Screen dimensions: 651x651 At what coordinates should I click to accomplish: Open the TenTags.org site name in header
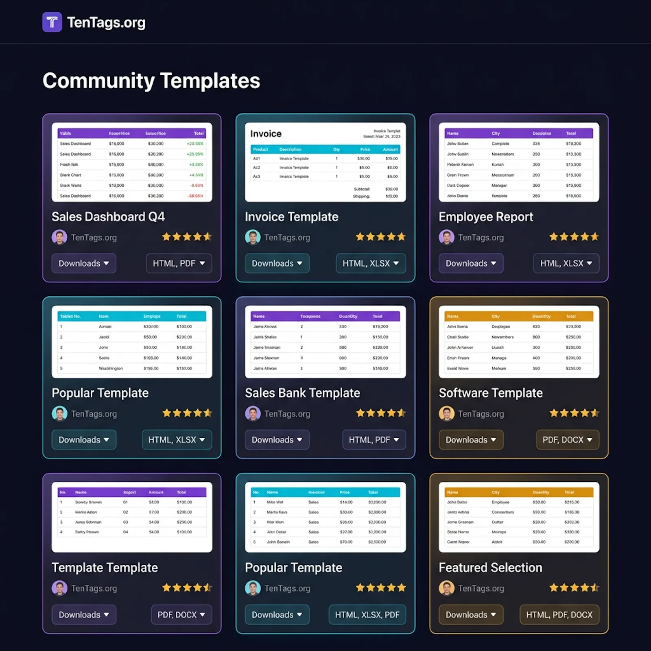click(106, 22)
